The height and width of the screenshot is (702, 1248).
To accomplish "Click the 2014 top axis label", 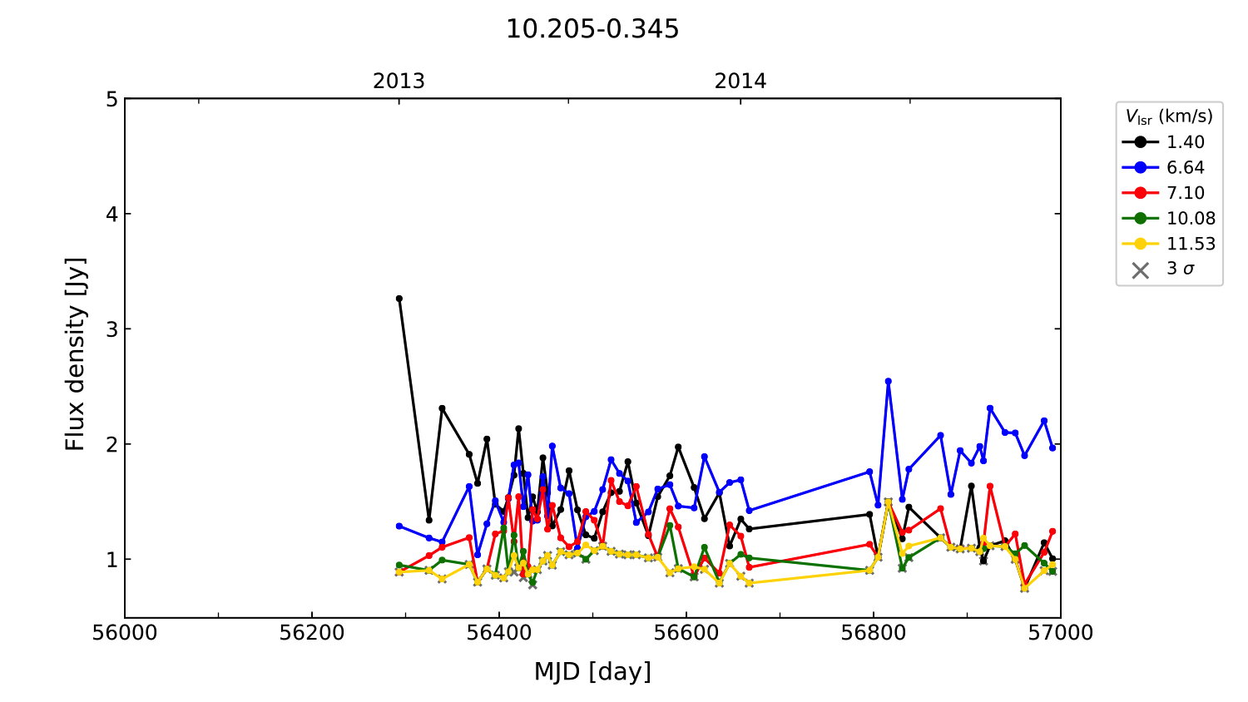I will click(x=740, y=82).
